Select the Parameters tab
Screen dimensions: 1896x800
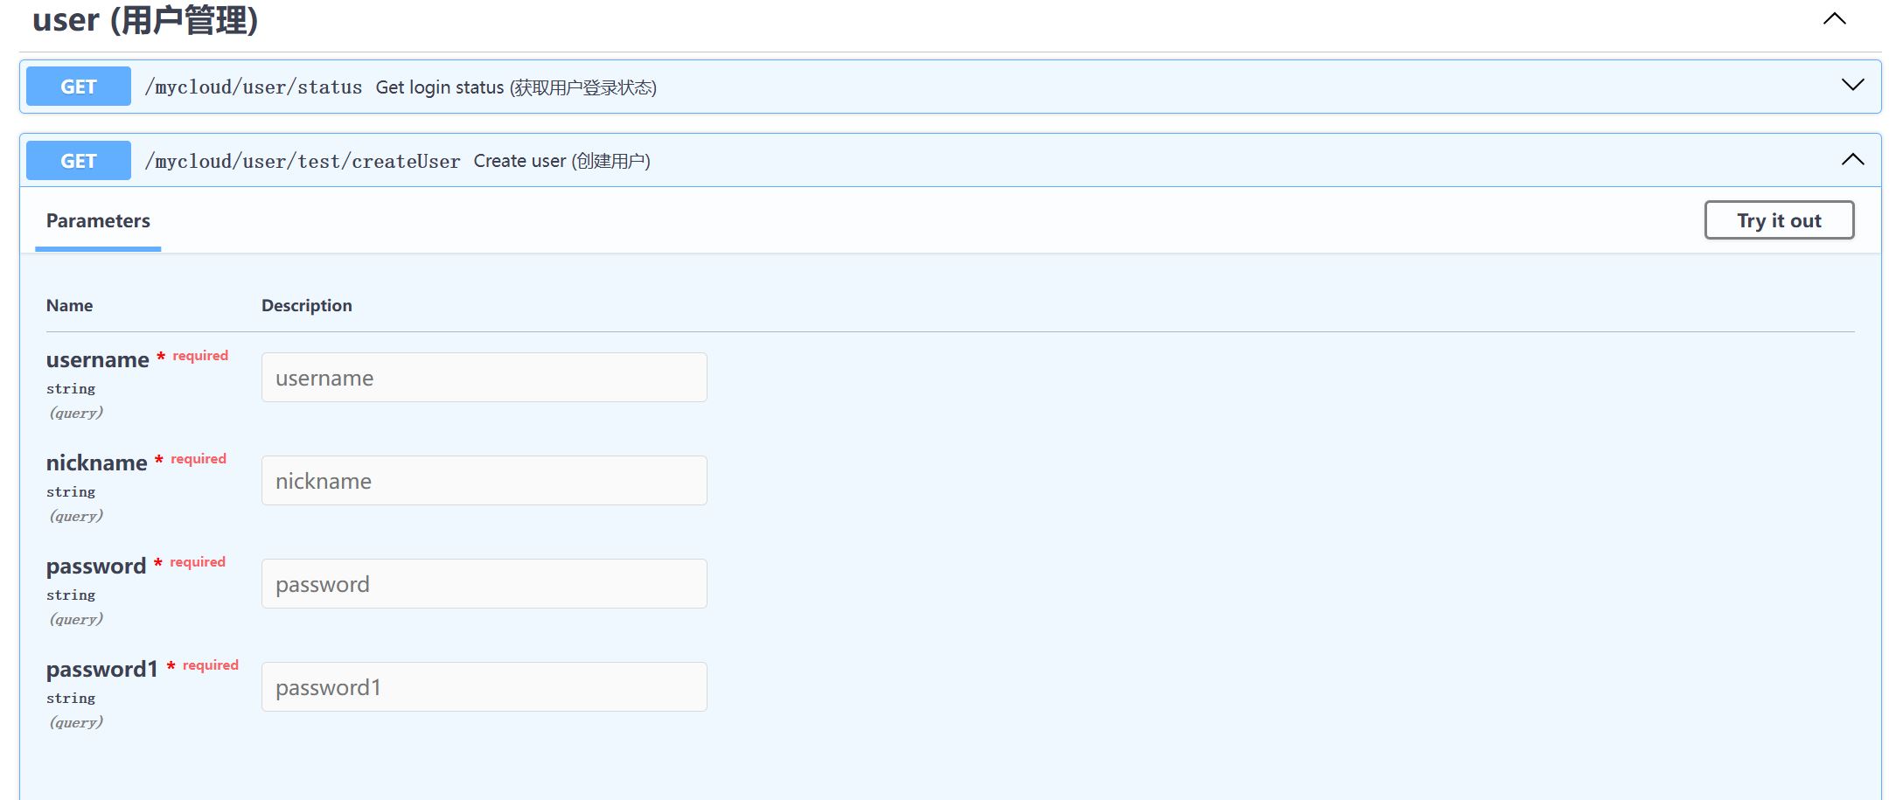click(x=97, y=220)
